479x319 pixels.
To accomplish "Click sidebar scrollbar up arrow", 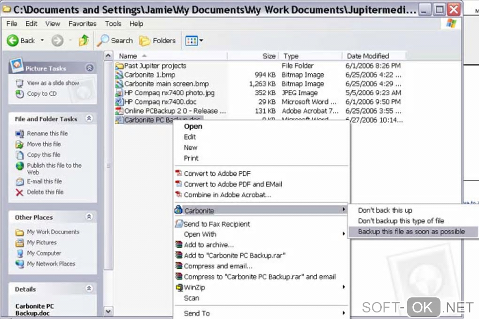I will 108,56.
